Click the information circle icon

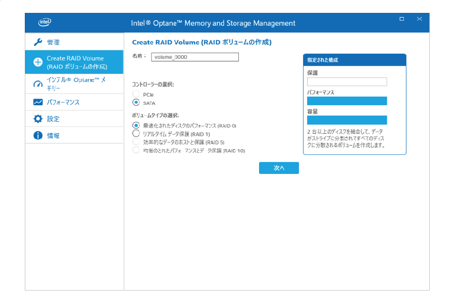(x=38, y=135)
